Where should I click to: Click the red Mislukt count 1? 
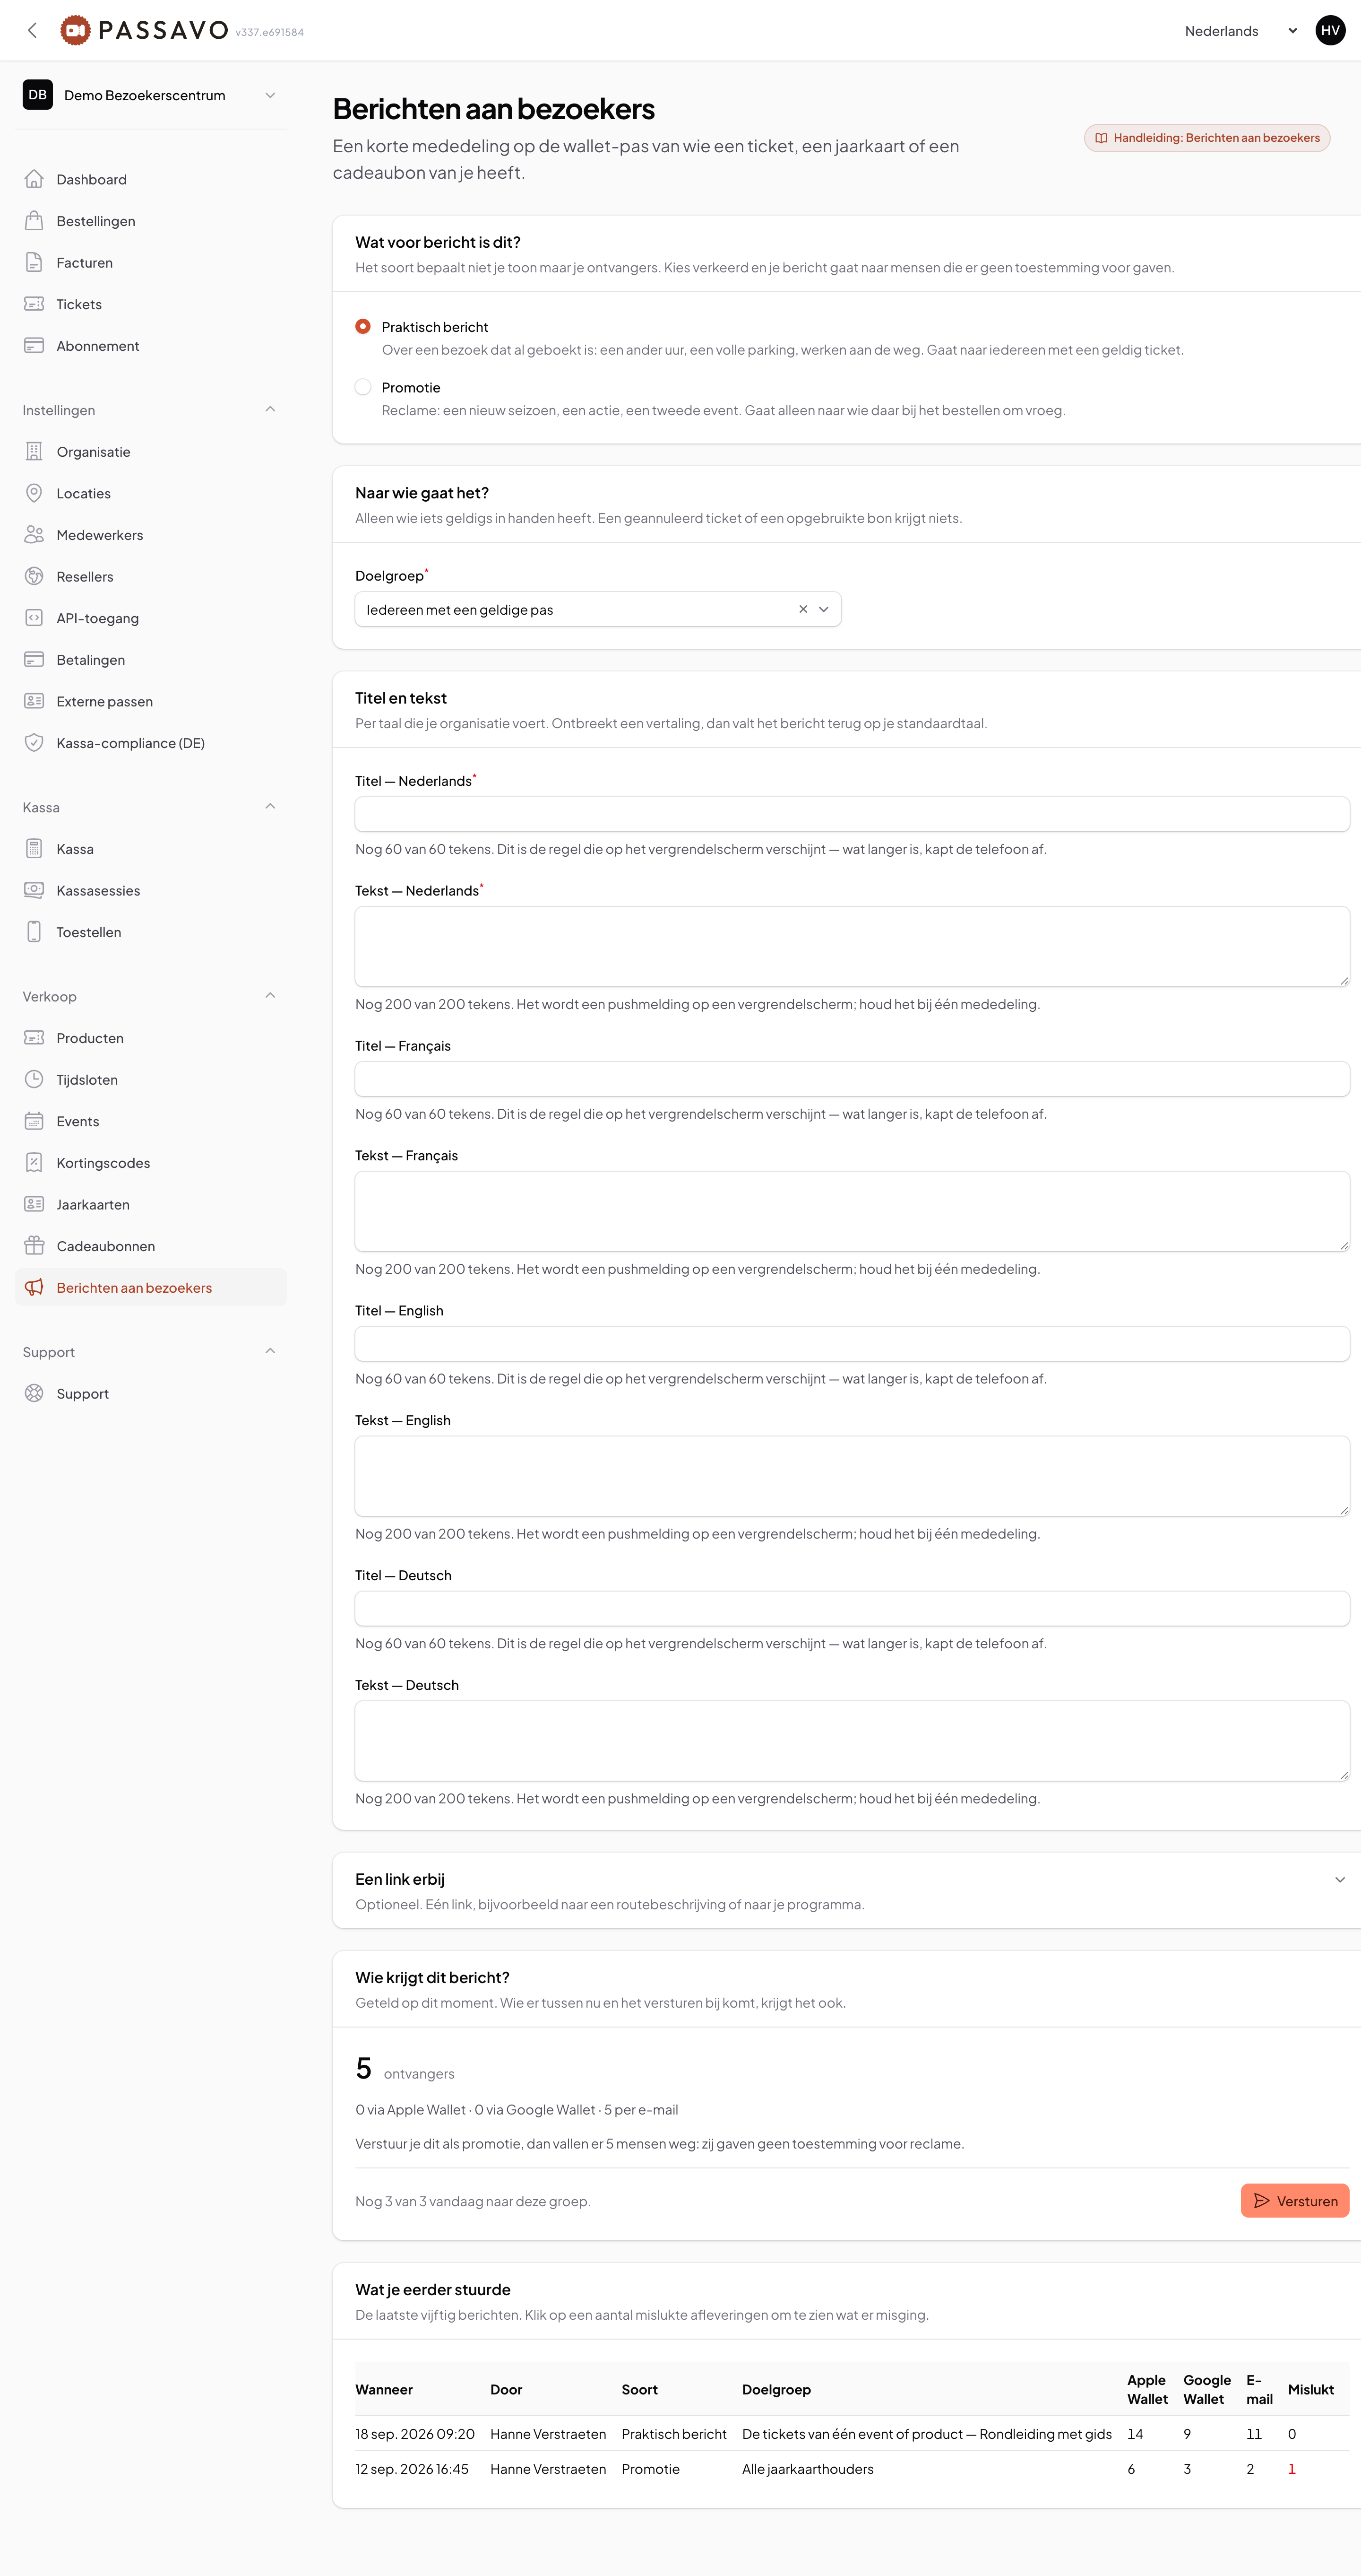(1291, 2469)
